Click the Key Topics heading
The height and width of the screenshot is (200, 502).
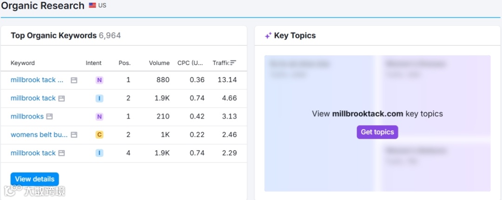point(295,35)
